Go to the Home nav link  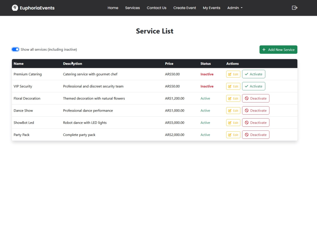(113, 8)
